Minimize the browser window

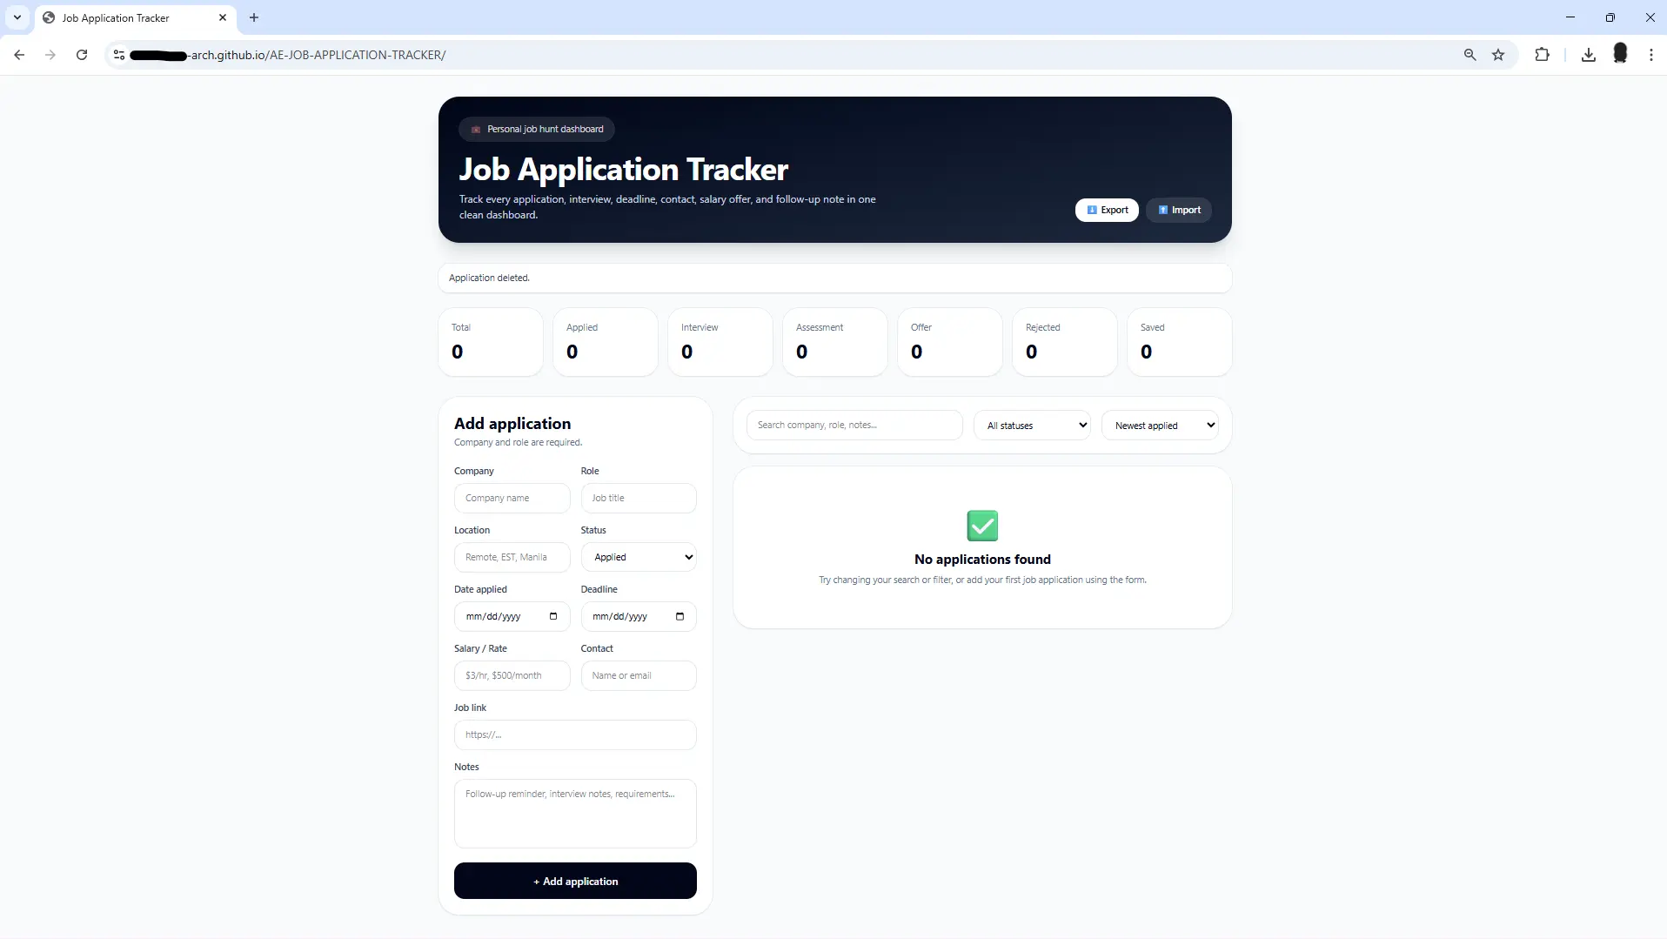click(1570, 17)
